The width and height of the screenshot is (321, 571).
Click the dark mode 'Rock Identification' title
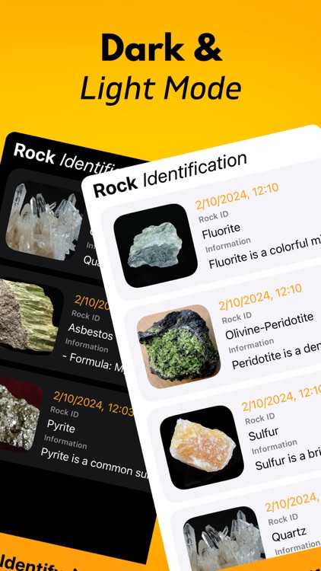pos(65,159)
